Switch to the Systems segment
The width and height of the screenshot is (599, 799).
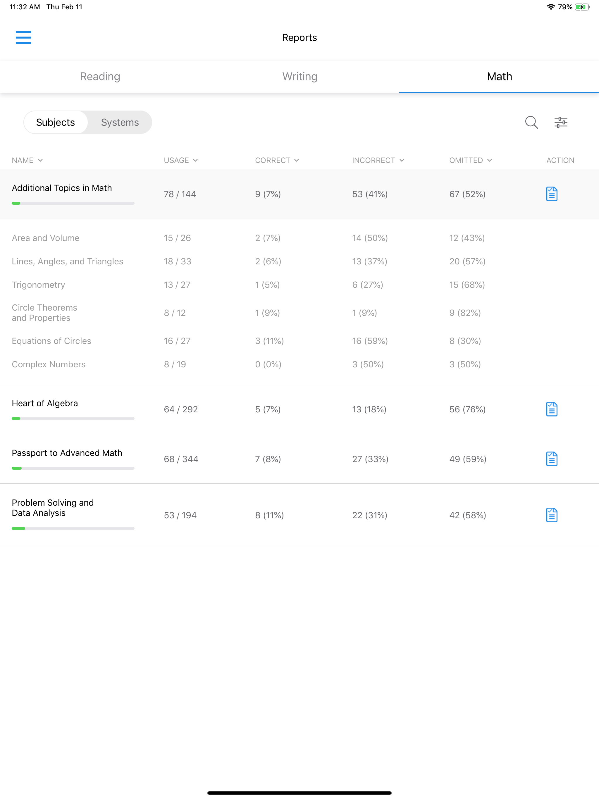120,123
